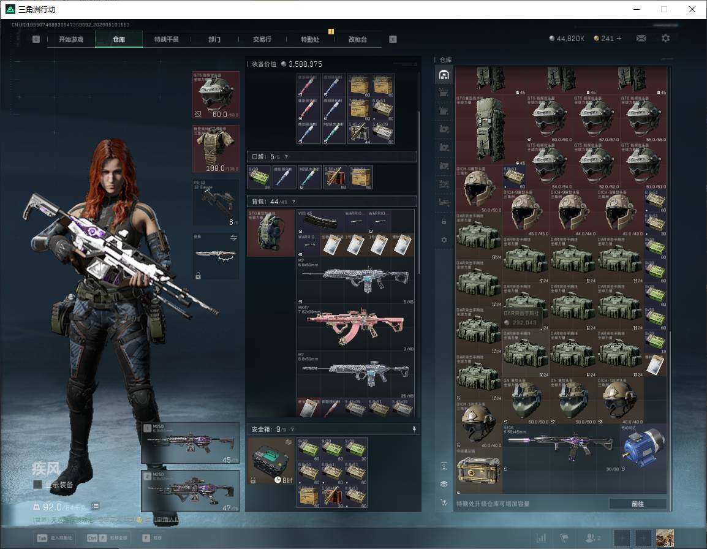Click the Tab 进入特勤处 shortcut button
This screenshot has height=549, width=707.
pos(55,538)
